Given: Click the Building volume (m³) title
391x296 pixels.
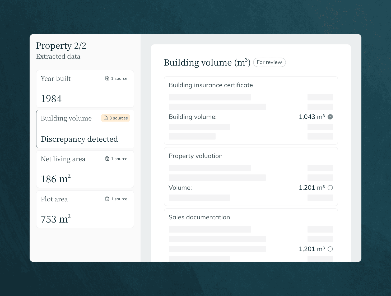Looking at the screenshot, I should 207,62.
